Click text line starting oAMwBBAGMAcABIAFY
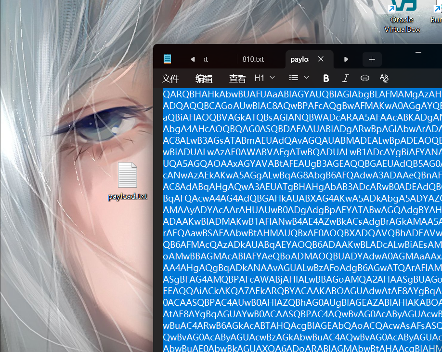Image resolution: width=442 pixels, height=352 pixels. pos(302,256)
